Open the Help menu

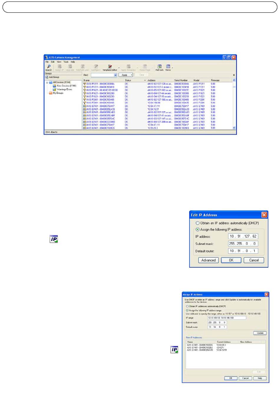pyautogui.click(x=73, y=62)
